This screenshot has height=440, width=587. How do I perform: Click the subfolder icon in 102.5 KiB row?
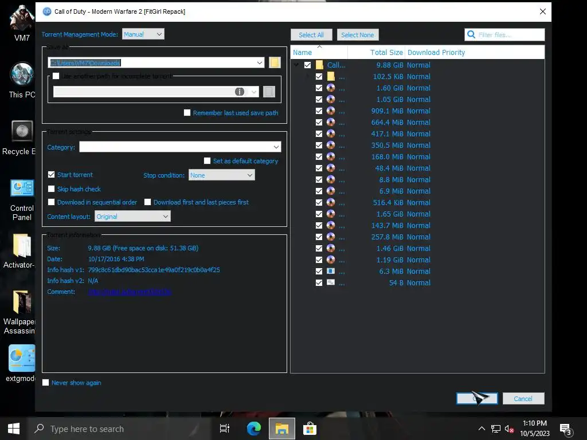coord(331,76)
